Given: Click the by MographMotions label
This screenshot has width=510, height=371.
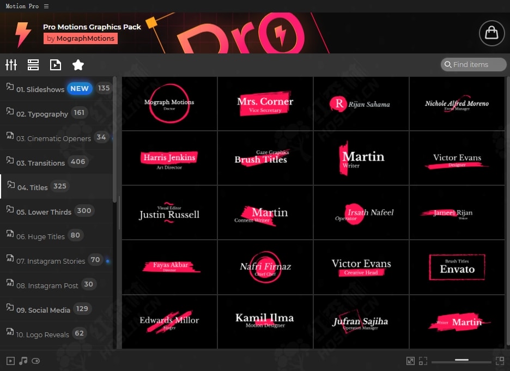Looking at the screenshot, I should pos(81,38).
